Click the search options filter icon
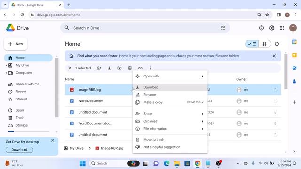 pos(223,28)
